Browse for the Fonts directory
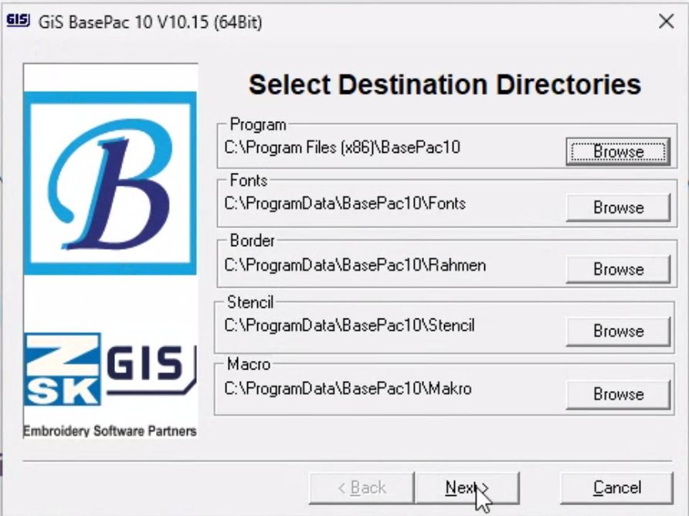Screen dimensions: 689x516 (x=617, y=207)
